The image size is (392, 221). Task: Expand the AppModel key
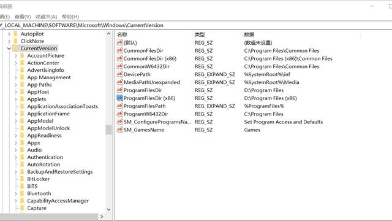[x=16, y=121]
